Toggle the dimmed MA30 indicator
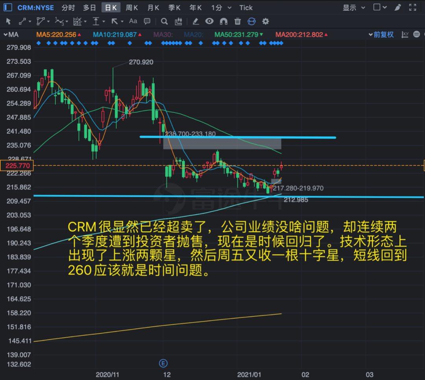 (x=163, y=35)
